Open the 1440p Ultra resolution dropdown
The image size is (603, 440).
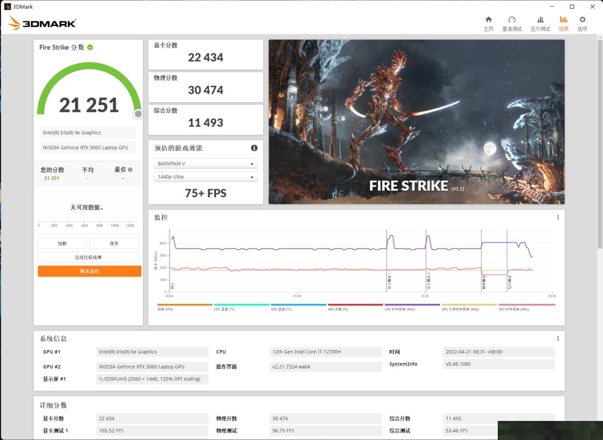pos(205,177)
